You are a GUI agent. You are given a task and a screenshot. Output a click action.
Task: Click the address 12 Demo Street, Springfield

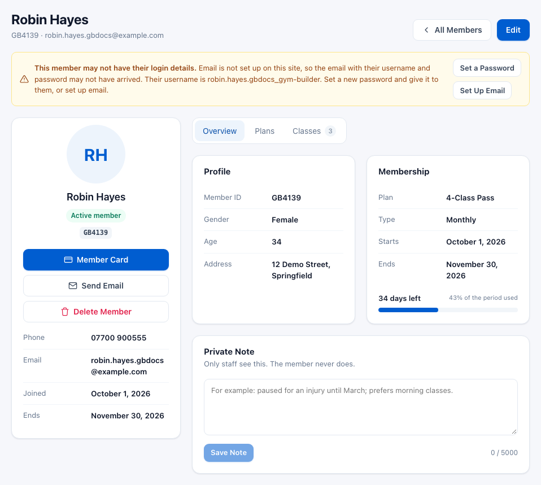[x=301, y=270]
